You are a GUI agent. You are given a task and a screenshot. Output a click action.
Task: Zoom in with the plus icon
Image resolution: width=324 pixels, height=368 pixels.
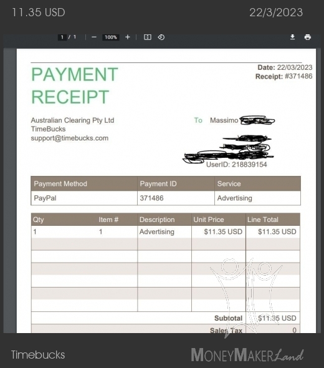coord(128,37)
